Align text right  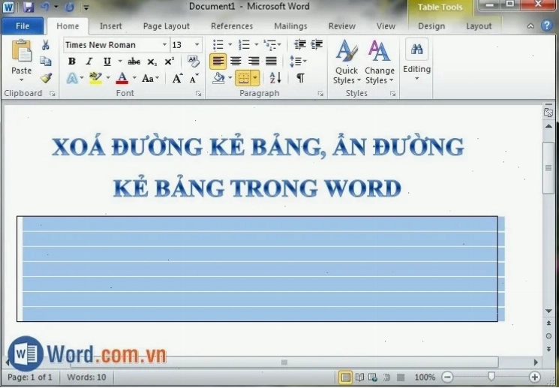click(253, 62)
